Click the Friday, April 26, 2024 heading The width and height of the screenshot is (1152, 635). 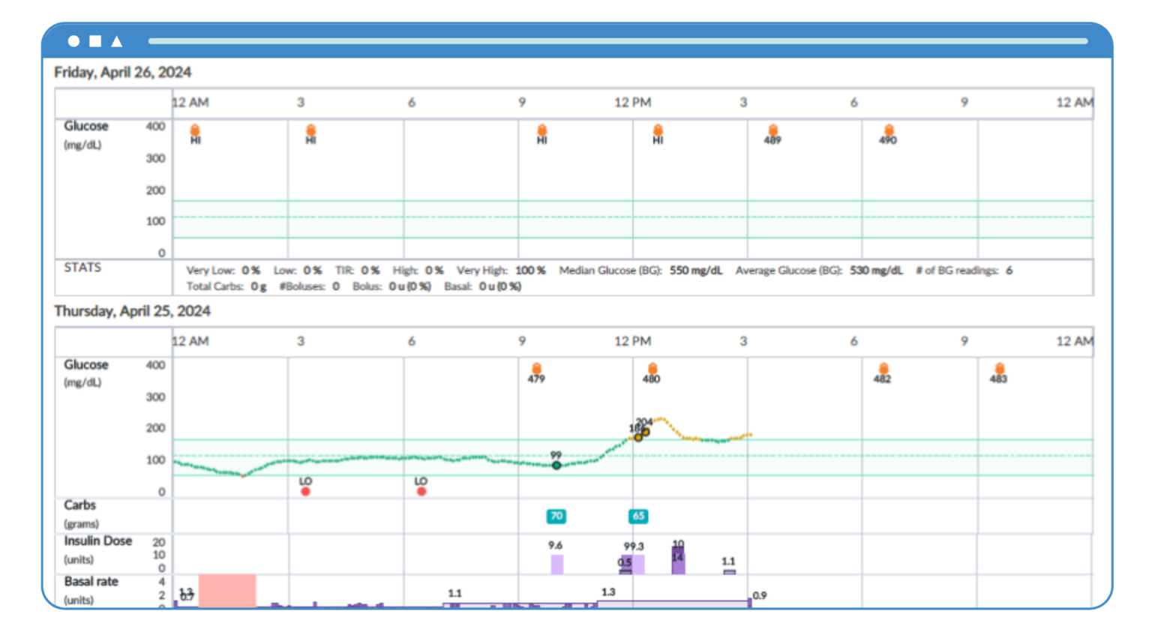coord(123,72)
